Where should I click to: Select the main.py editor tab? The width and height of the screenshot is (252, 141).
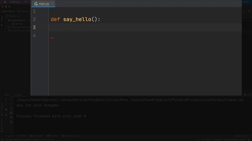(x=43, y=4)
